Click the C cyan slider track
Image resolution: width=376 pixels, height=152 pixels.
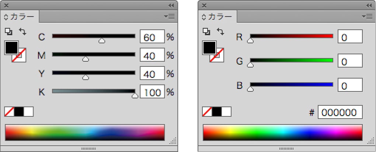94,36
